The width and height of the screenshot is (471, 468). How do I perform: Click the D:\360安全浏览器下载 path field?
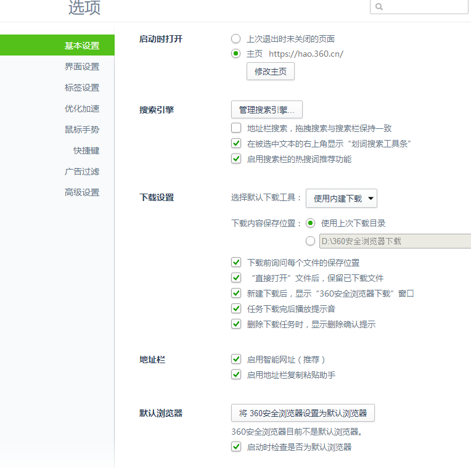click(395, 241)
